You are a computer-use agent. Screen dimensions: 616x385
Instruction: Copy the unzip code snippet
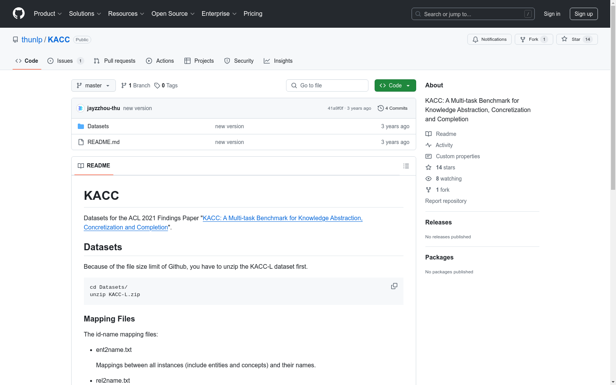pos(394,286)
